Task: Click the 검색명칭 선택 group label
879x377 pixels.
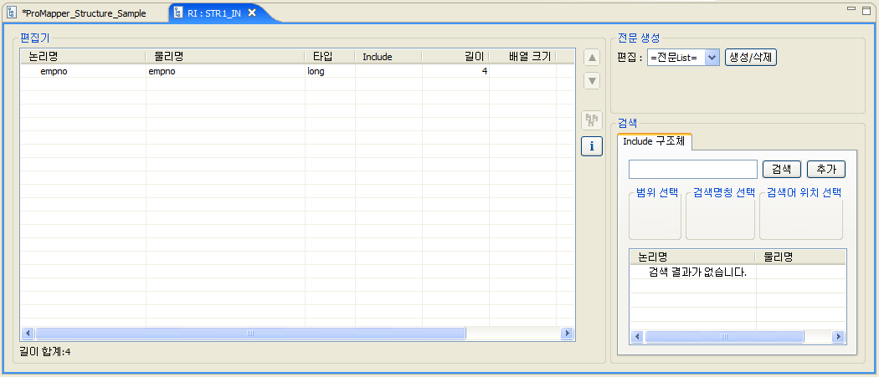Action: (724, 193)
